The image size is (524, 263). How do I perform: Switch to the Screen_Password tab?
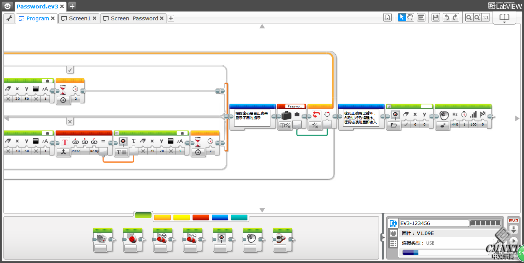point(134,18)
